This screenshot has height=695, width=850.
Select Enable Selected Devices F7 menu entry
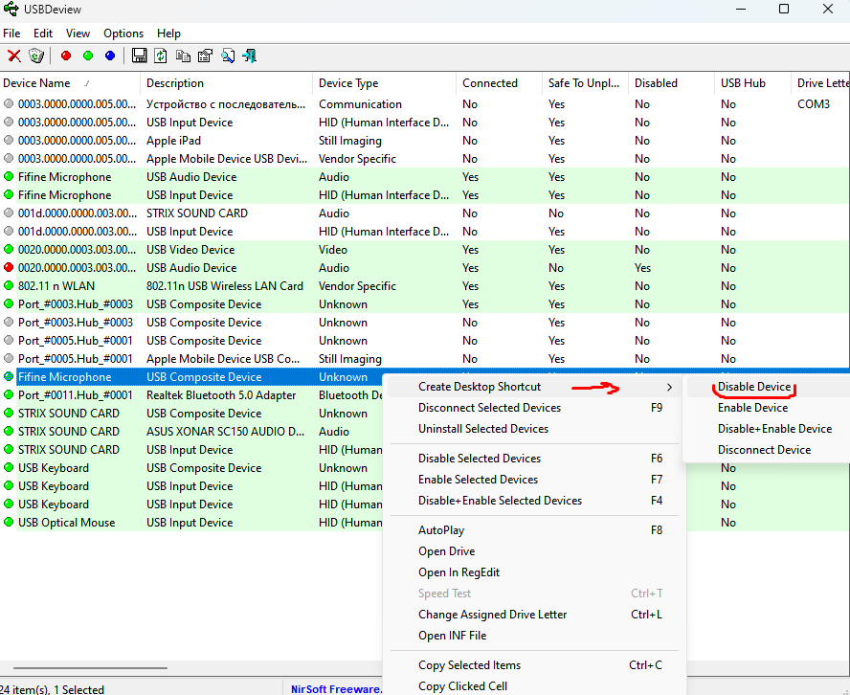(x=534, y=480)
